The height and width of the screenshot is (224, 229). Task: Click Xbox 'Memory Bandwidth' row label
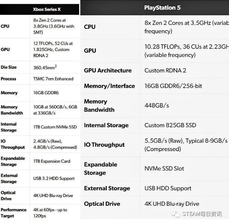click(x=12, y=110)
